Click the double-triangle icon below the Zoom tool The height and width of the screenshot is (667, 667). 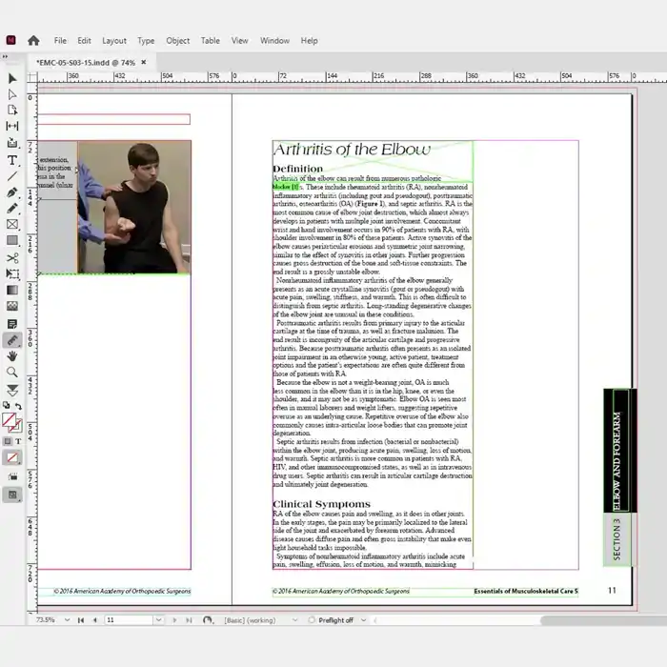[12, 390]
